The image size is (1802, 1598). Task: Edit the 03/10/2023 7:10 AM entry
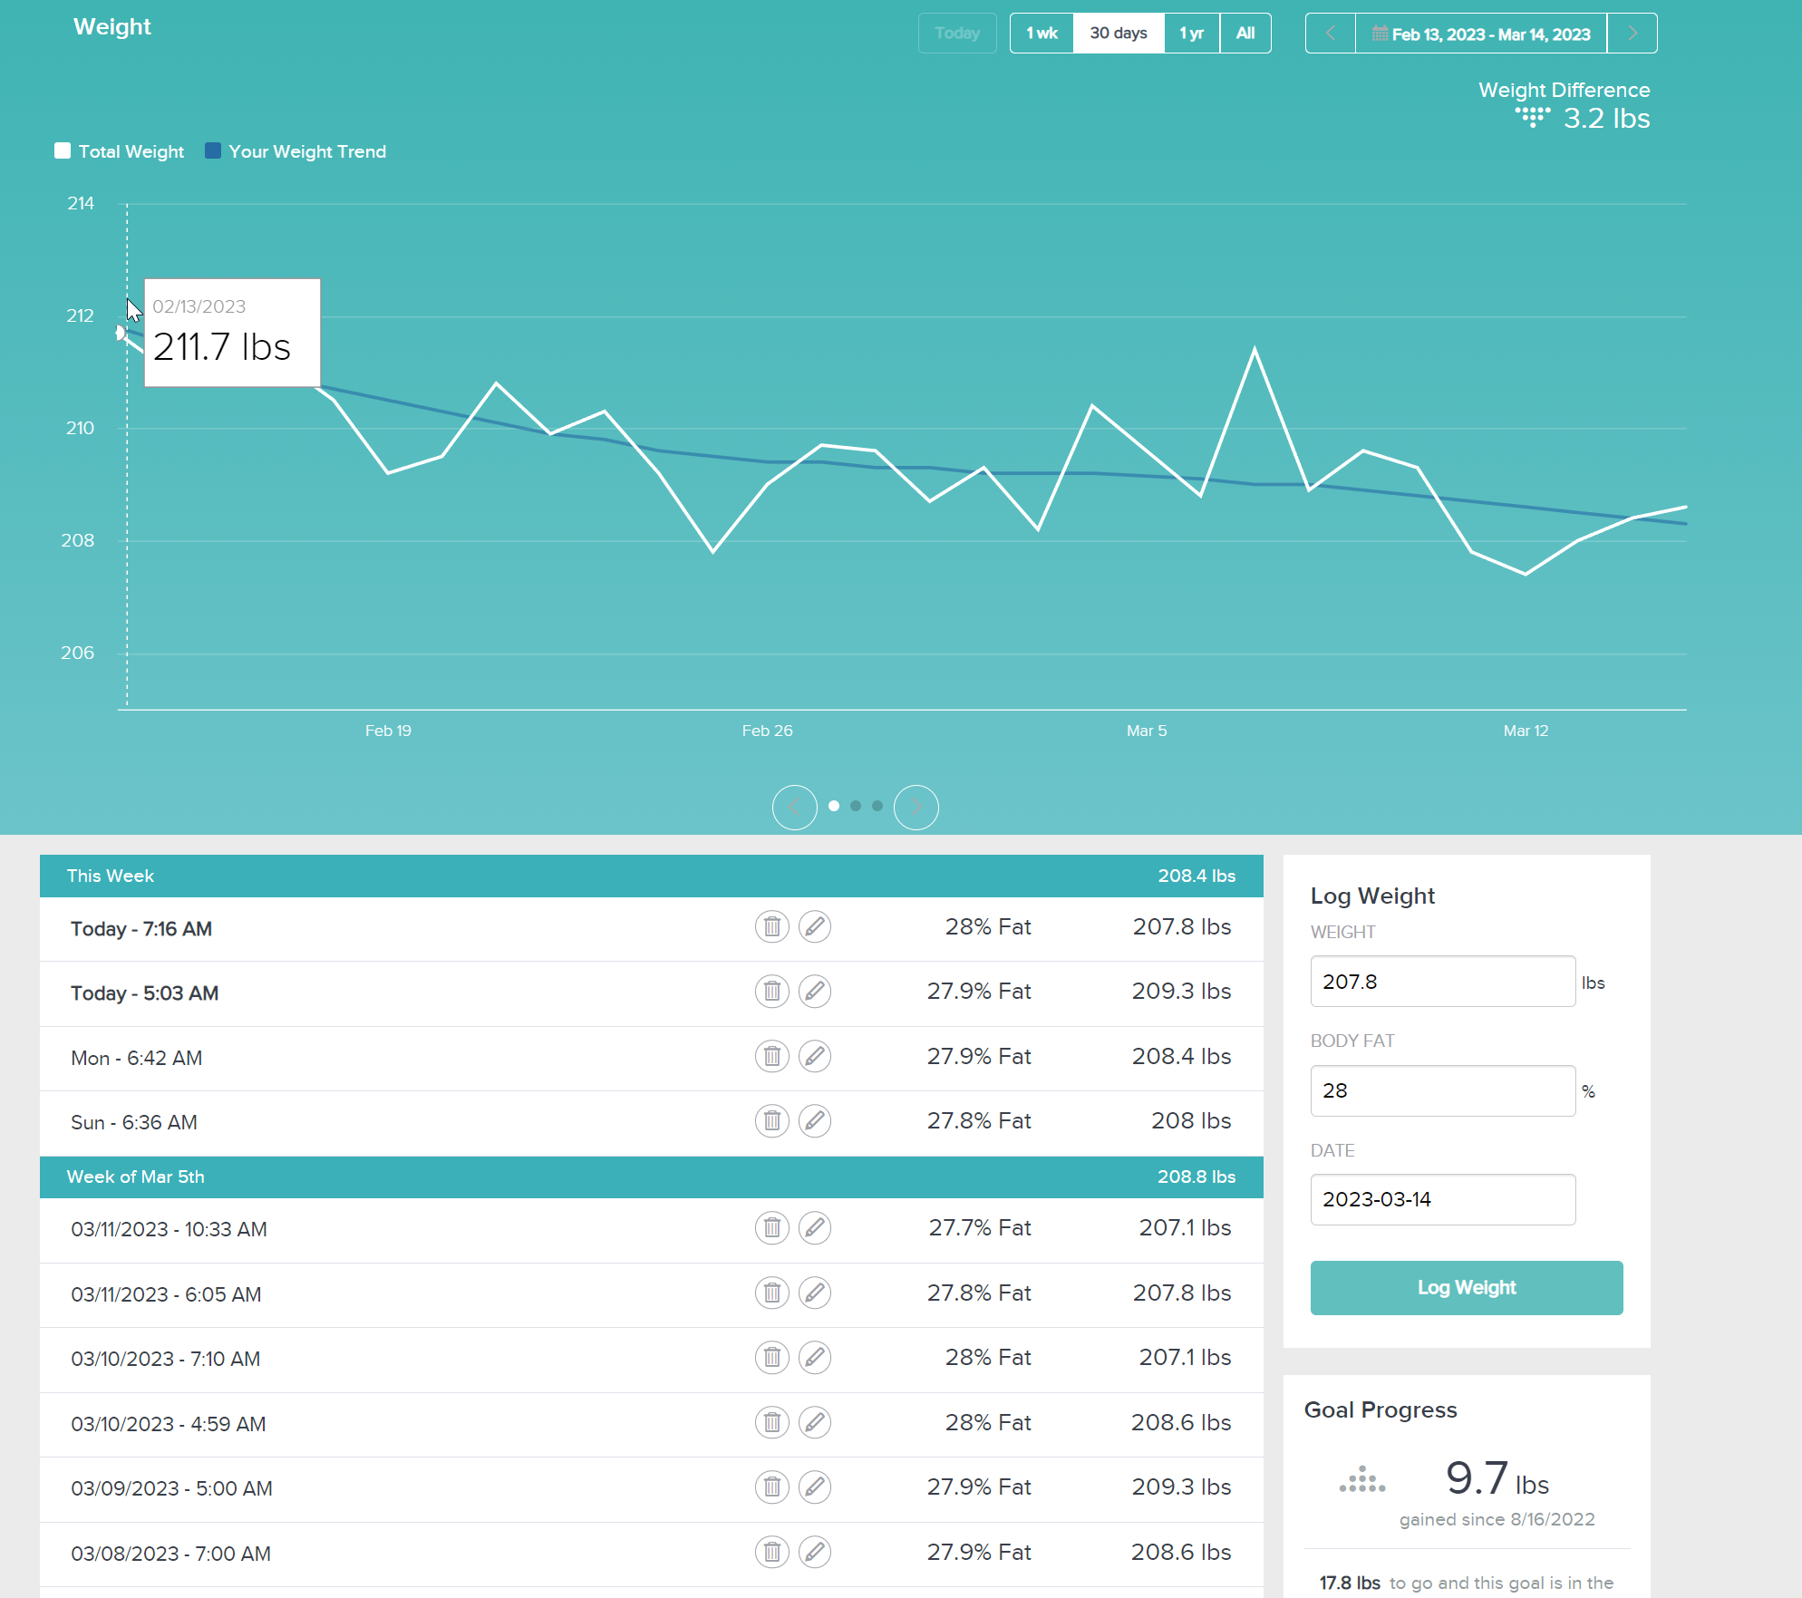[814, 1358]
